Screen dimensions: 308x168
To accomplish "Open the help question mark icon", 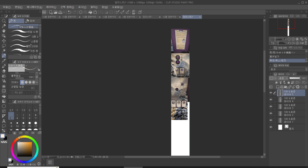I will (140, 12).
